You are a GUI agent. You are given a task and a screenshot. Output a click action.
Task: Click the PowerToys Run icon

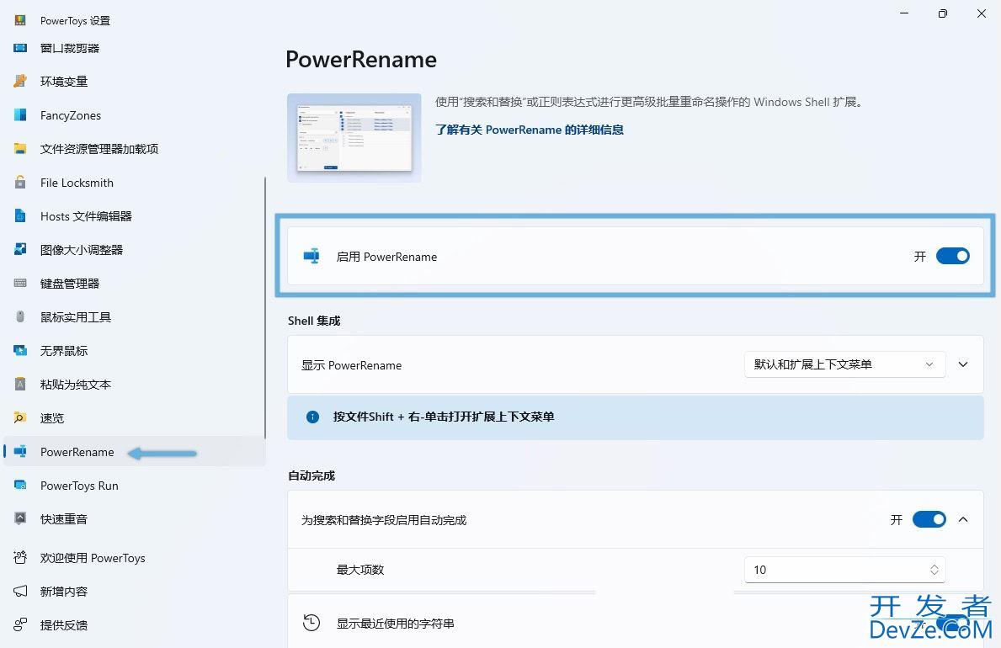20,486
